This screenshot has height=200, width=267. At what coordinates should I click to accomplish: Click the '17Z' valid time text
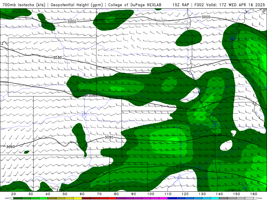[223, 5]
